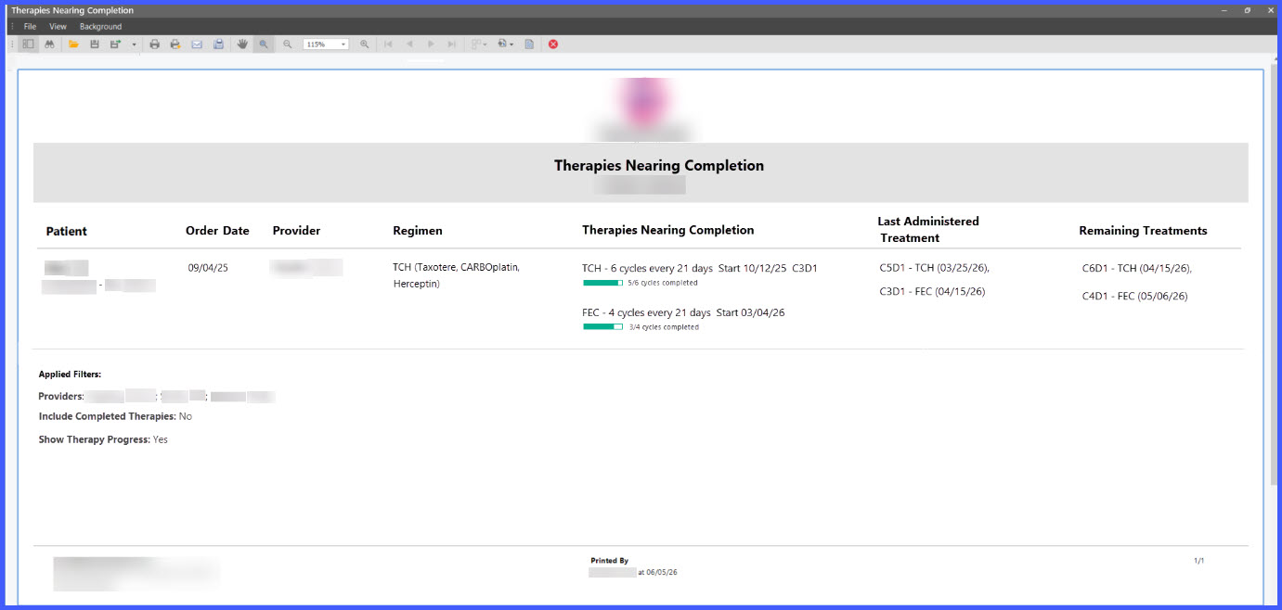Click the FEC - 4 cycles every 21 days line

point(683,312)
